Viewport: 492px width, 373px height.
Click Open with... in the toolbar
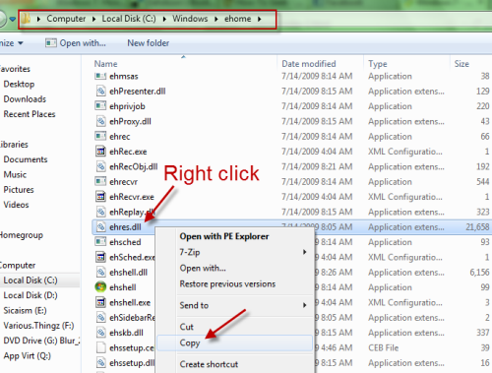83,43
